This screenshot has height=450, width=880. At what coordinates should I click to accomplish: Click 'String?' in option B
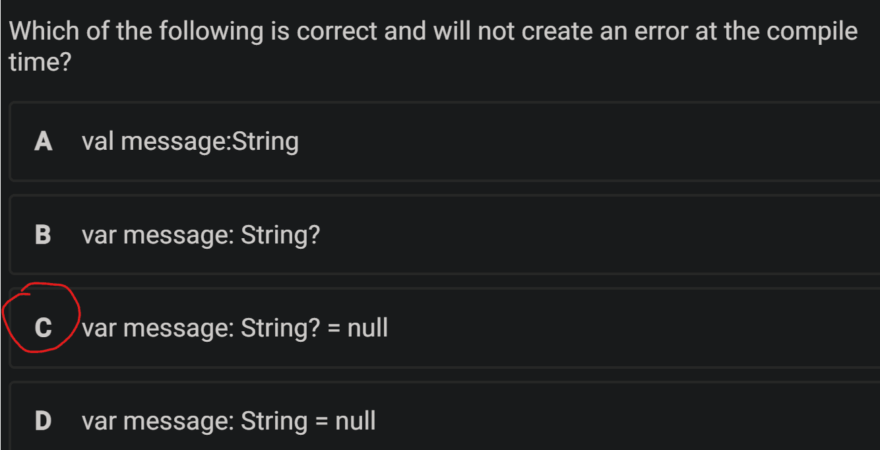click(x=280, y=235)
